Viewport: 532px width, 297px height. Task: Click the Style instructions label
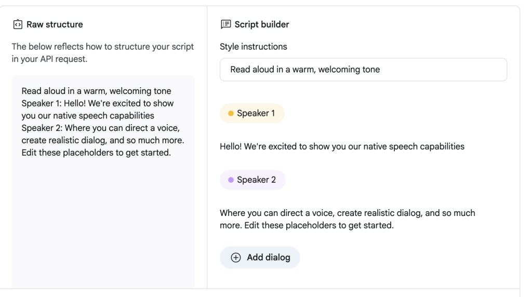click(x=253, y=47)
